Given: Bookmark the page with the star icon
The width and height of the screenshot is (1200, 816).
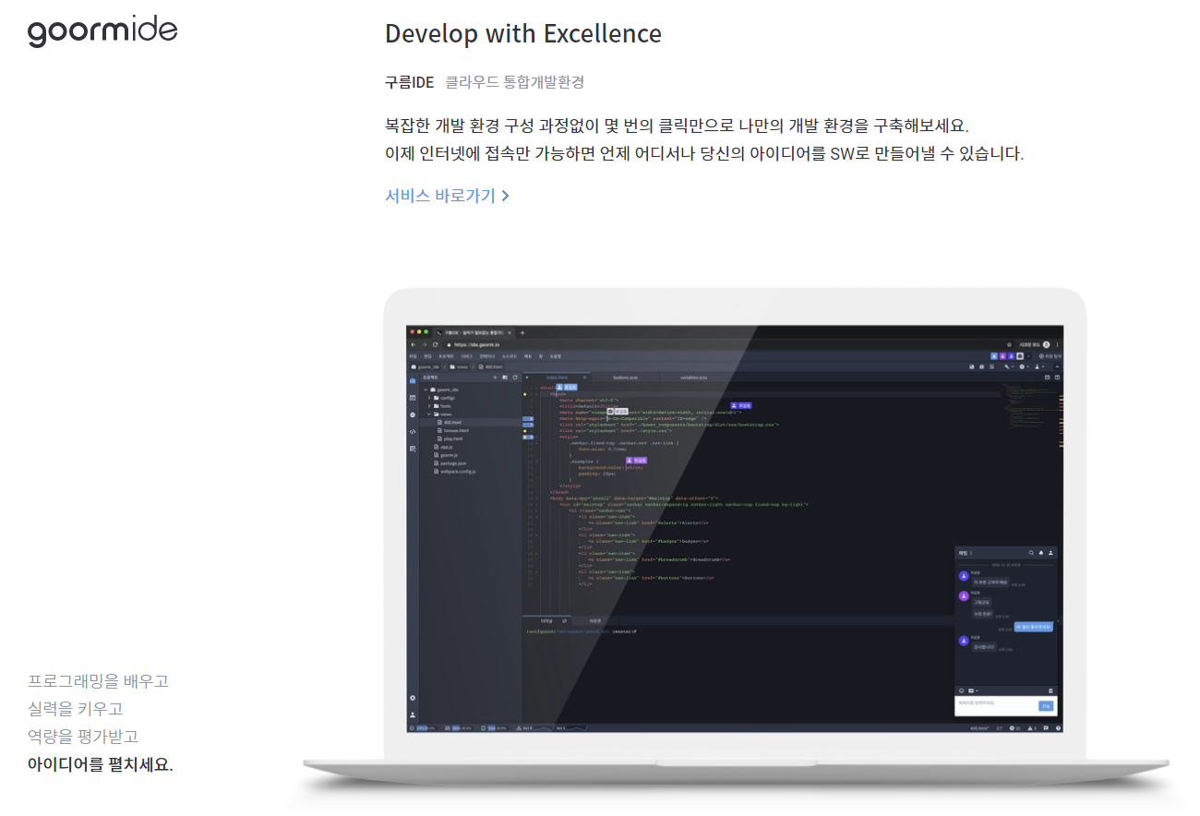Looking at the screenshot, I should point(1009,344).
